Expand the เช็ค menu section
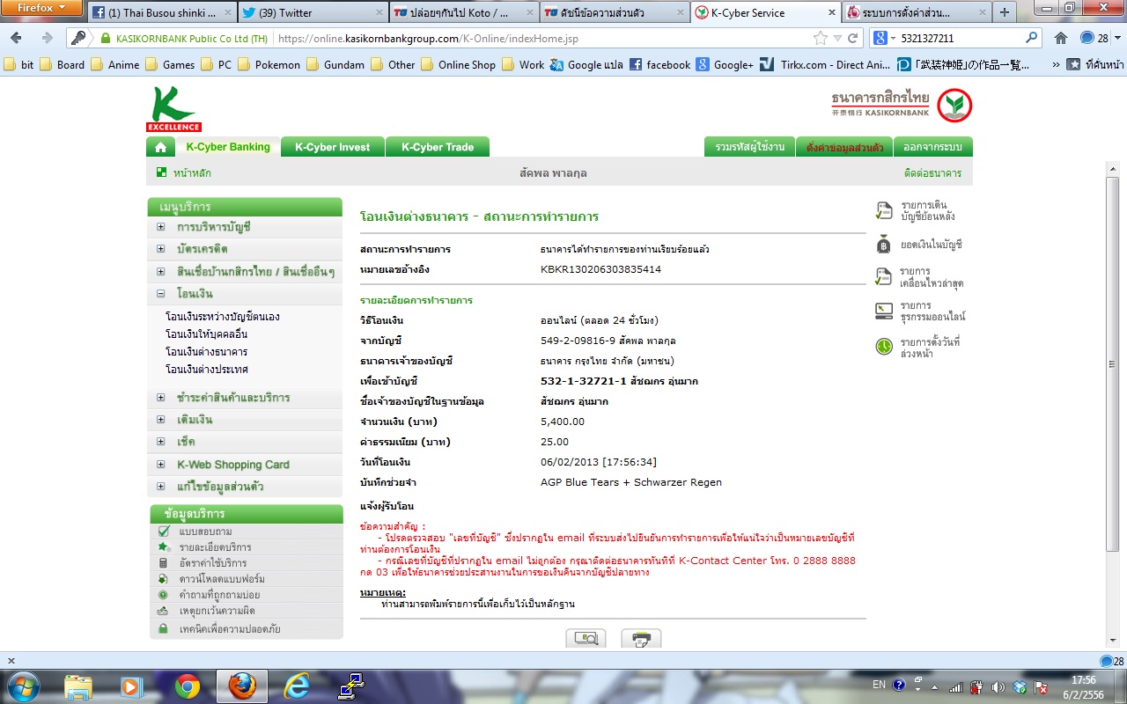The image size is (1127, 704). tap(161, 442)
